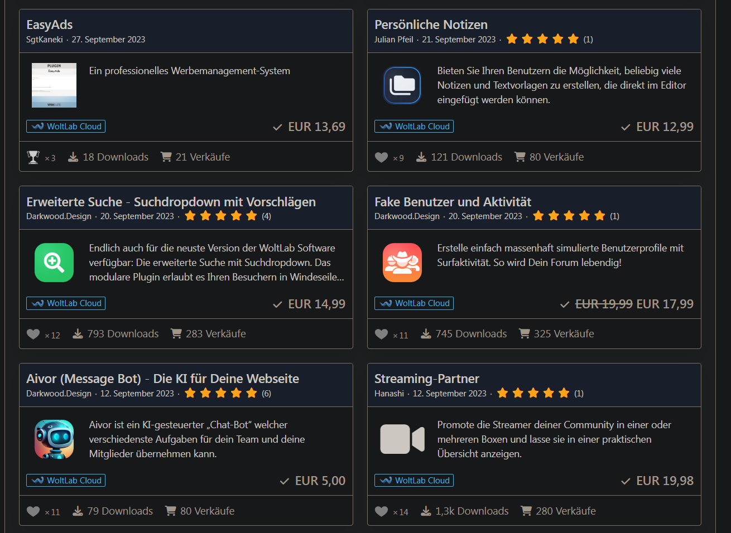
Task: Open the EasyAds plugin thumbnail image
Action: (54, 85)
